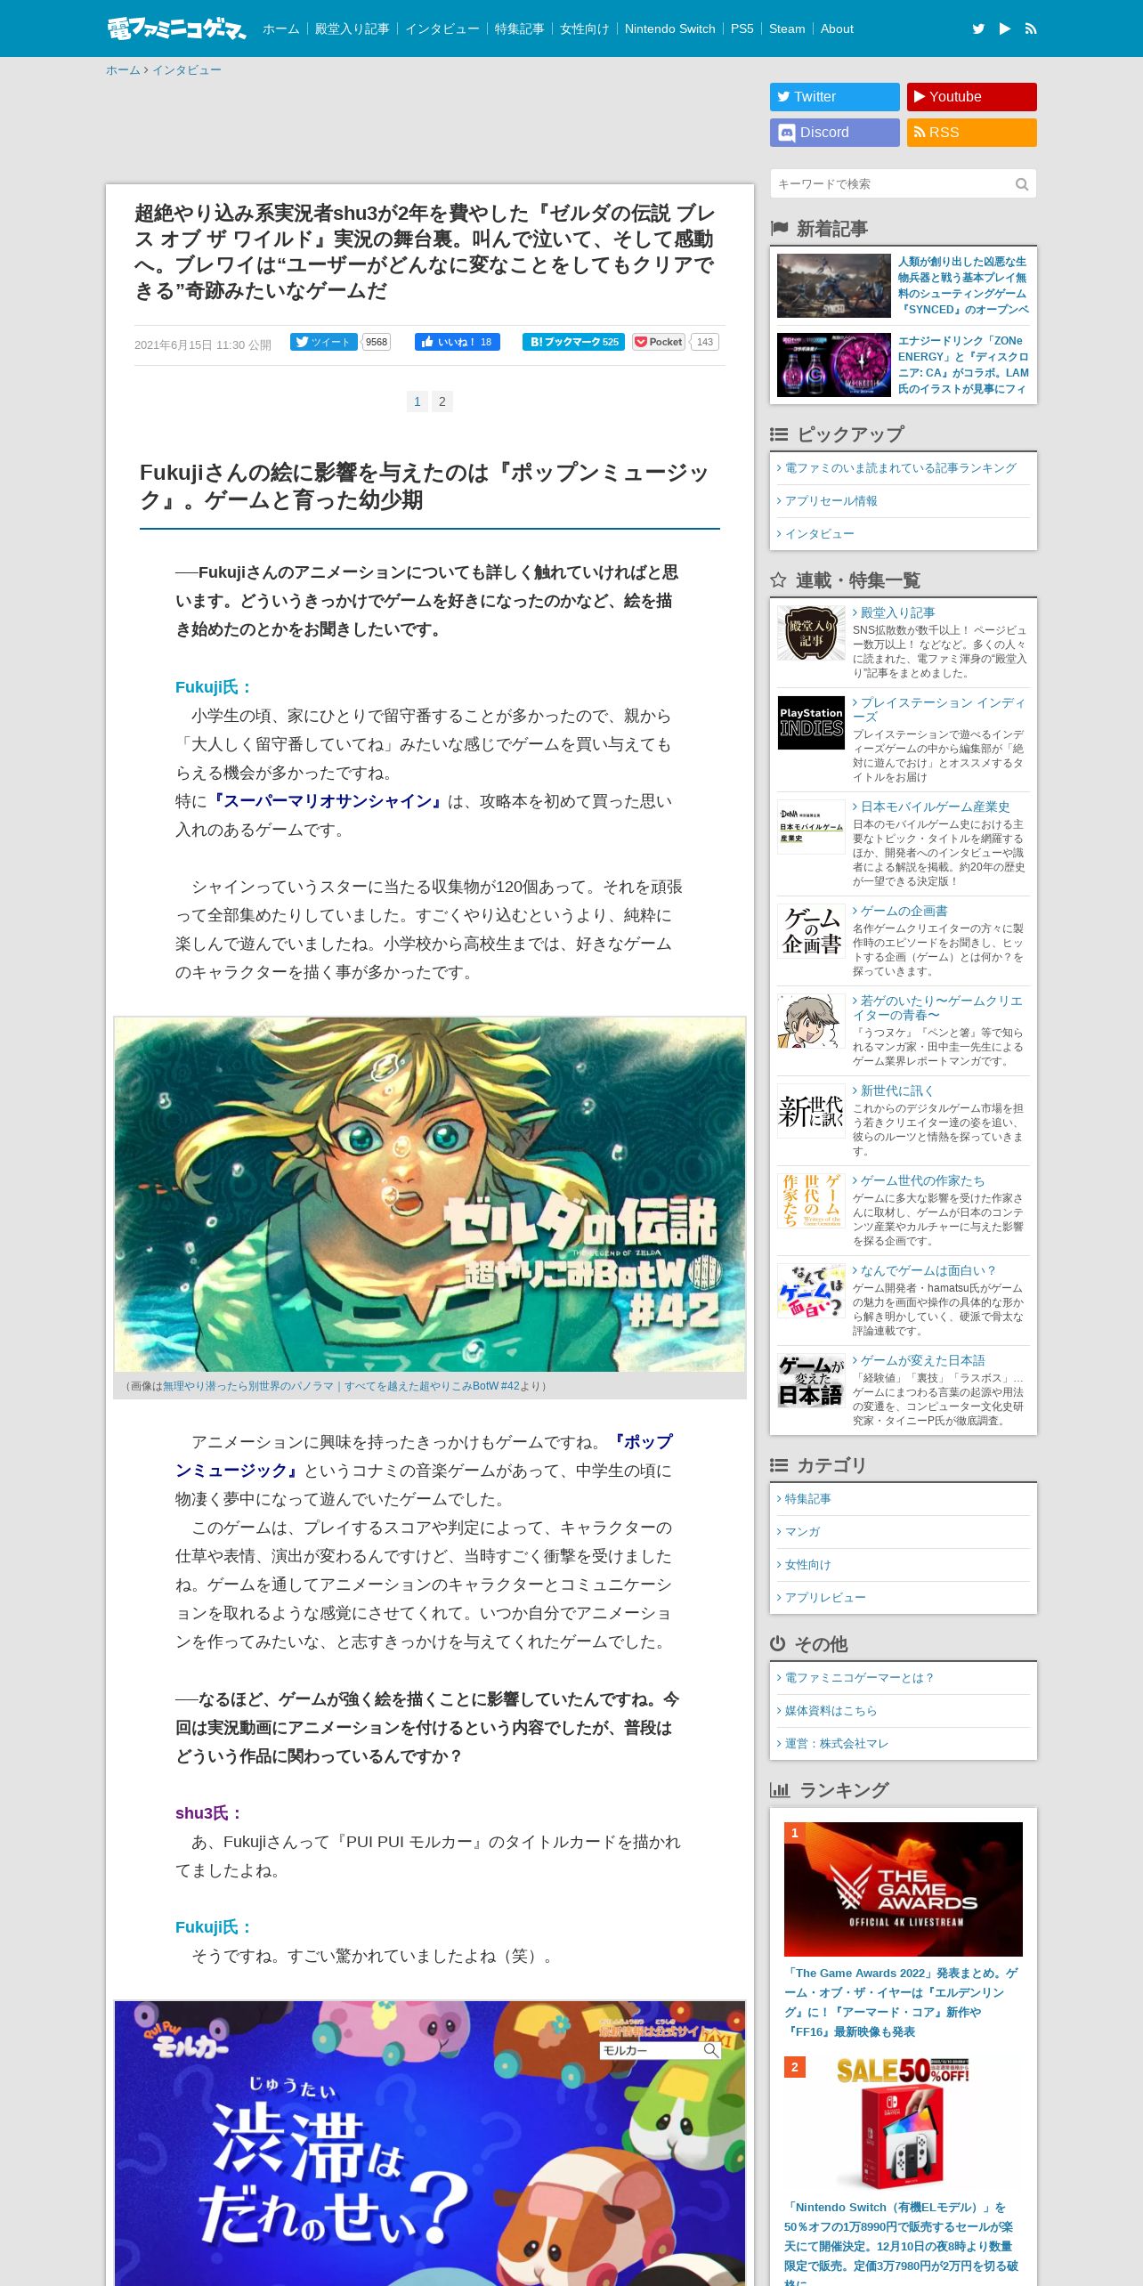Open the SYNCED shooting game article link
This screenshot has width=1143, height=2286.
click(963, 286)
